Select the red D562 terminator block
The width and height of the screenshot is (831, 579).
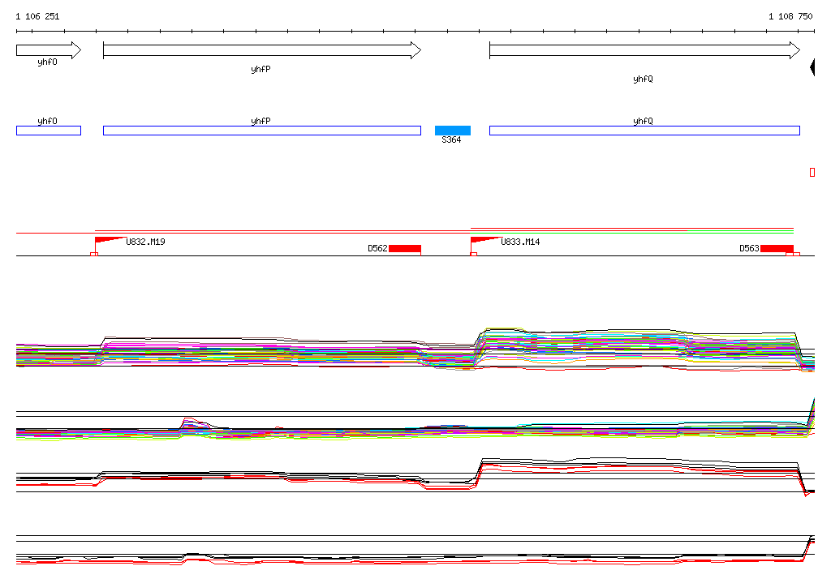tap(405, 249)
